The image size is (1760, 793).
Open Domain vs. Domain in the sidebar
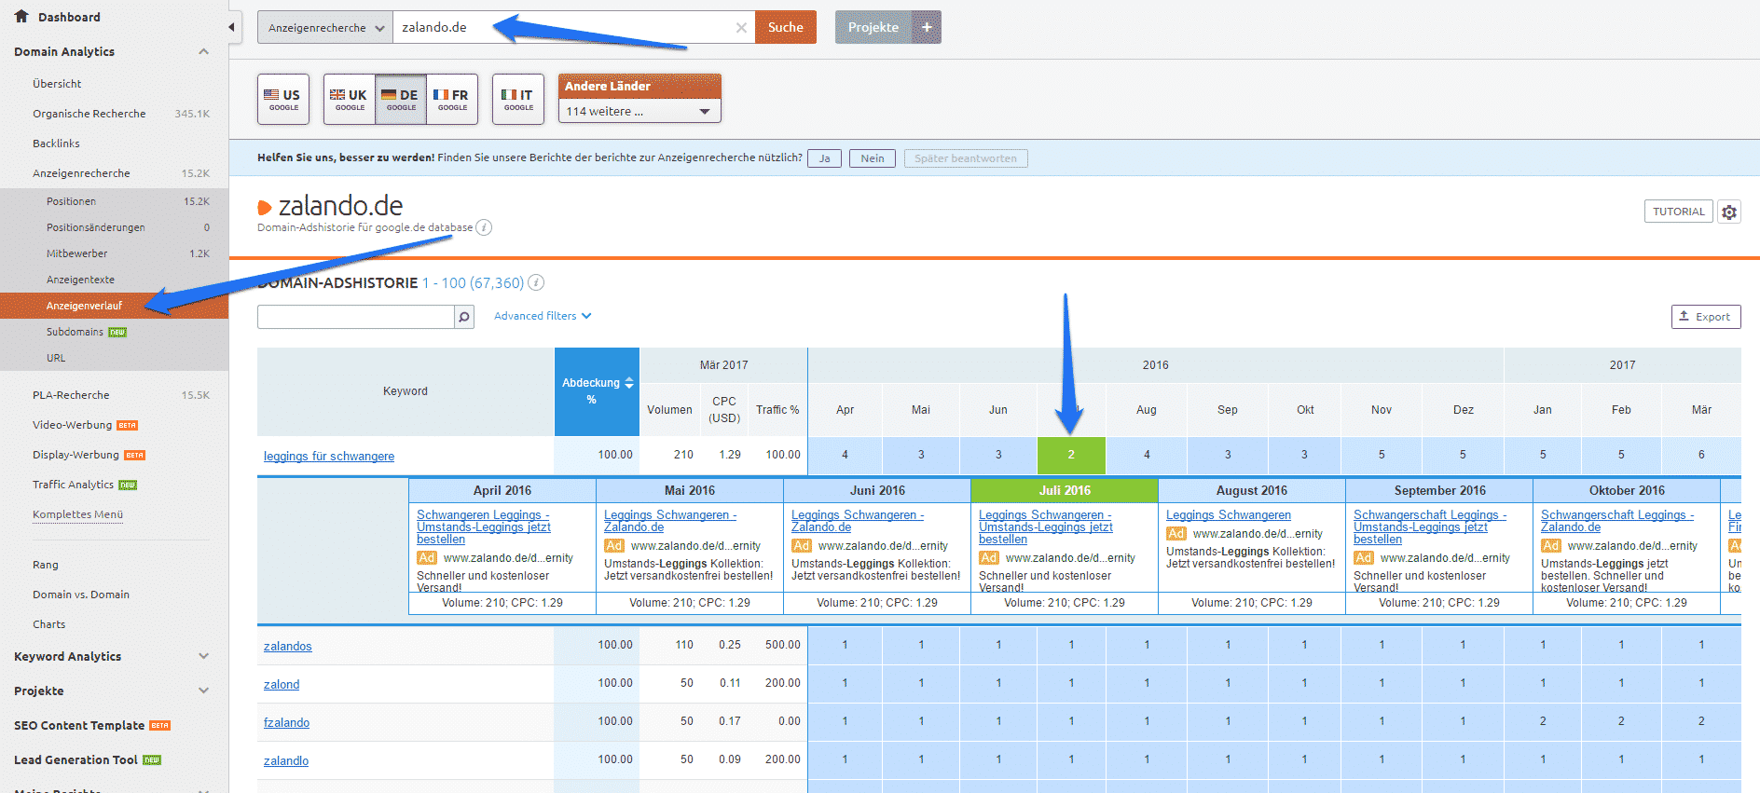(x=81, y=595)
